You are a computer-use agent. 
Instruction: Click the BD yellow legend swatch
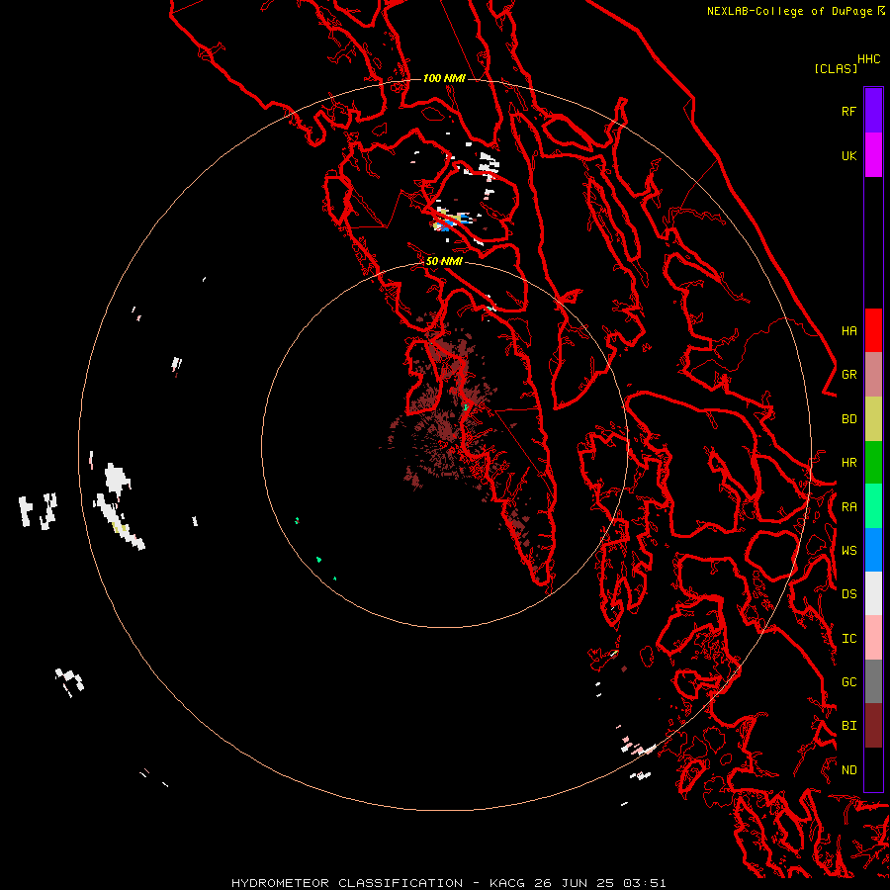873,419
